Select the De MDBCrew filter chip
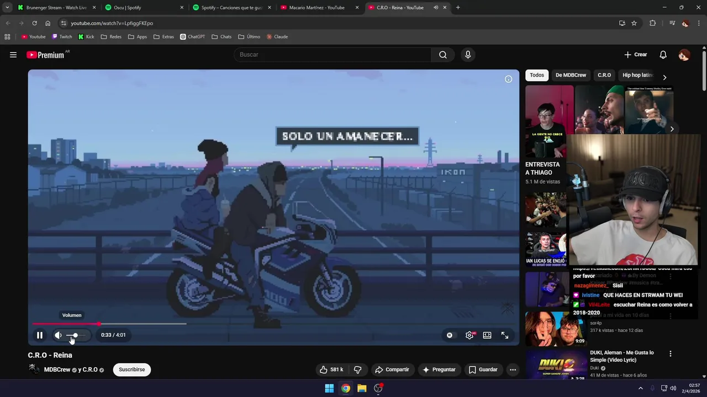The height and width of the screenshot is (397, 707). click(x=571, y=75)
